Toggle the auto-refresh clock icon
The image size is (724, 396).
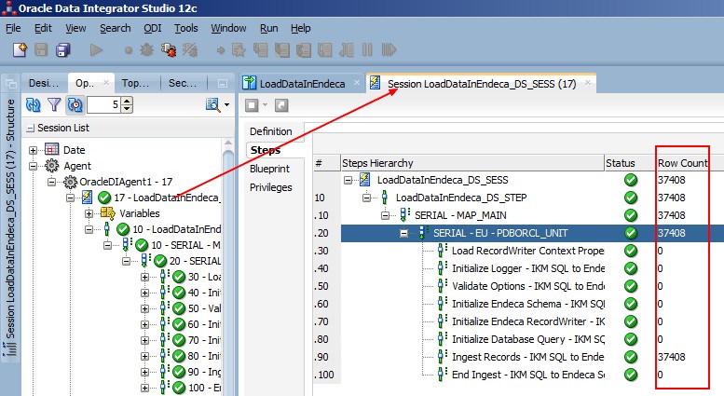(x=75, y=105)
